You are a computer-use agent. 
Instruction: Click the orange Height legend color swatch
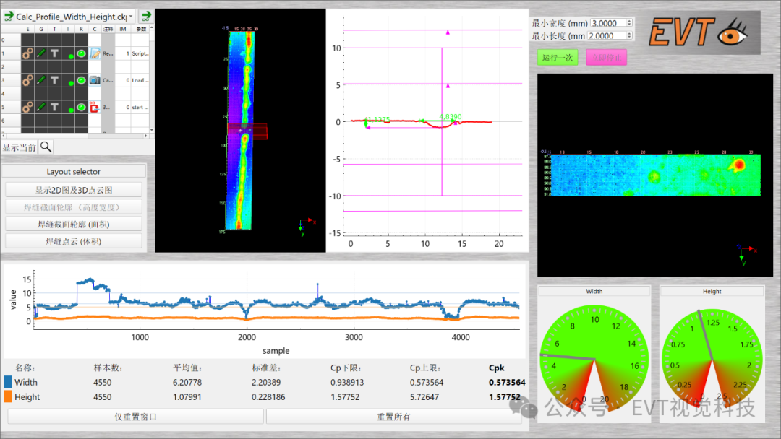coord(8,396)
